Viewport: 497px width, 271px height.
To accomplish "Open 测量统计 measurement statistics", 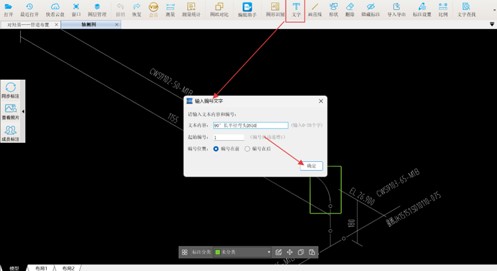I will (191, 10).
